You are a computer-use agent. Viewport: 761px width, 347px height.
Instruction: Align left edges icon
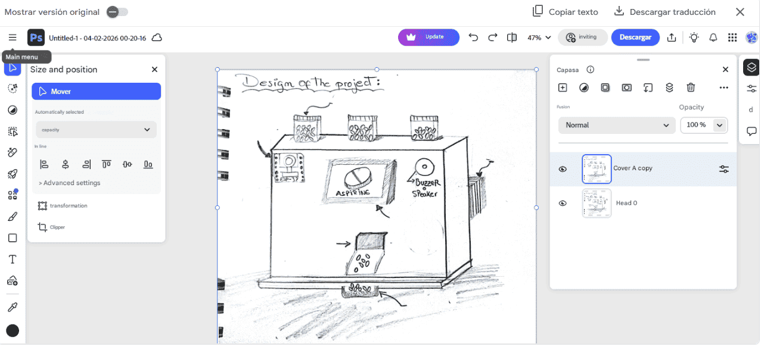pos(44,164)
